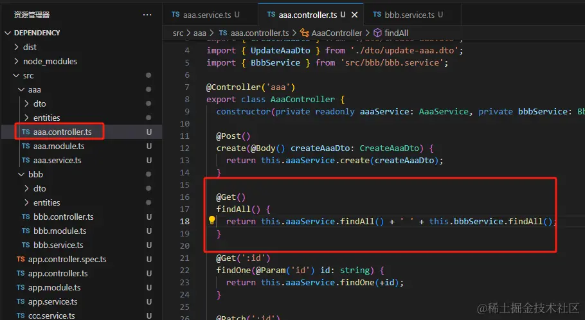Image resolution: width=585 pixels, height=320 pixels.
Task: Click the './dto/update-aaa.dto' import path
Action: [404, 50]
